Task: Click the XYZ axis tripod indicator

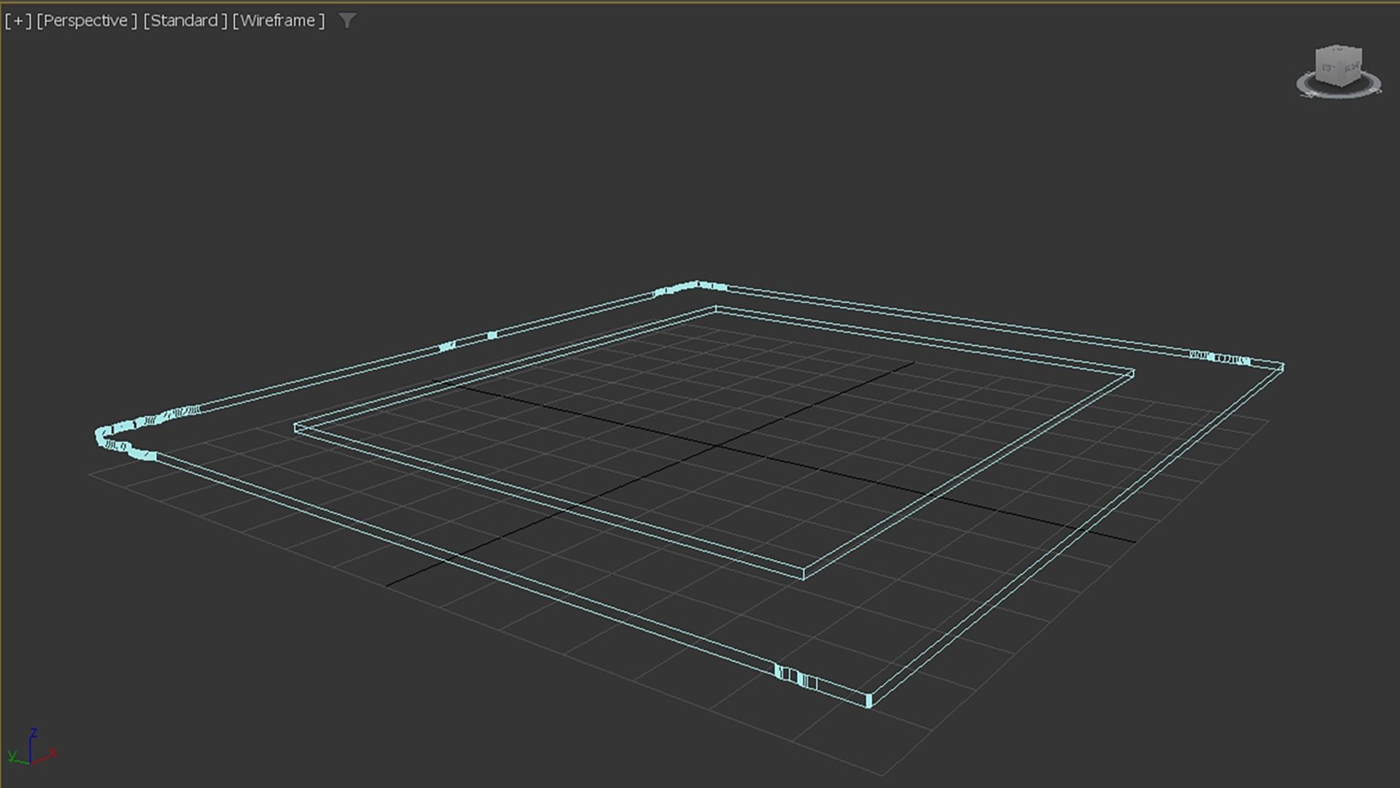Action: pyautogui.click(x=31, y=747)
